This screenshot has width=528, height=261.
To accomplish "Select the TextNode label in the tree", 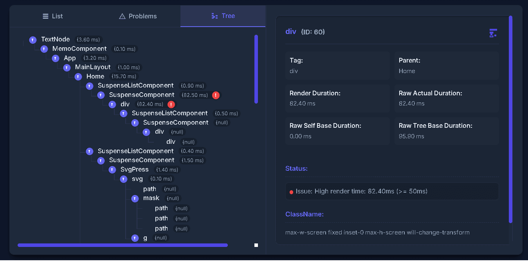I will [x=56, y=39].
